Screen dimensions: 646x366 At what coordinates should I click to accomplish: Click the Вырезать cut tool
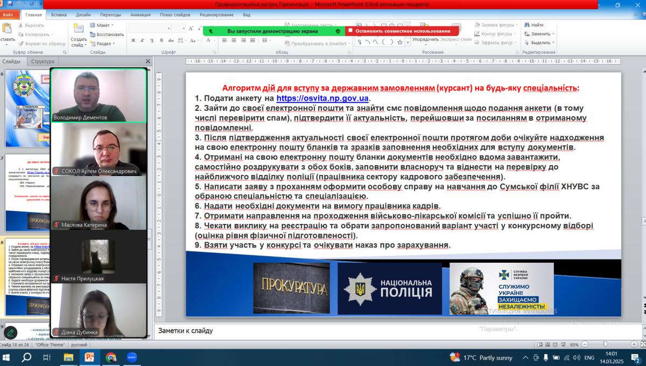pos(31,25)
